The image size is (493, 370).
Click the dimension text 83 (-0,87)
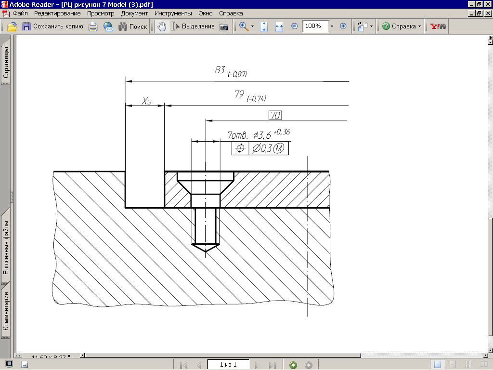[231, 71]
